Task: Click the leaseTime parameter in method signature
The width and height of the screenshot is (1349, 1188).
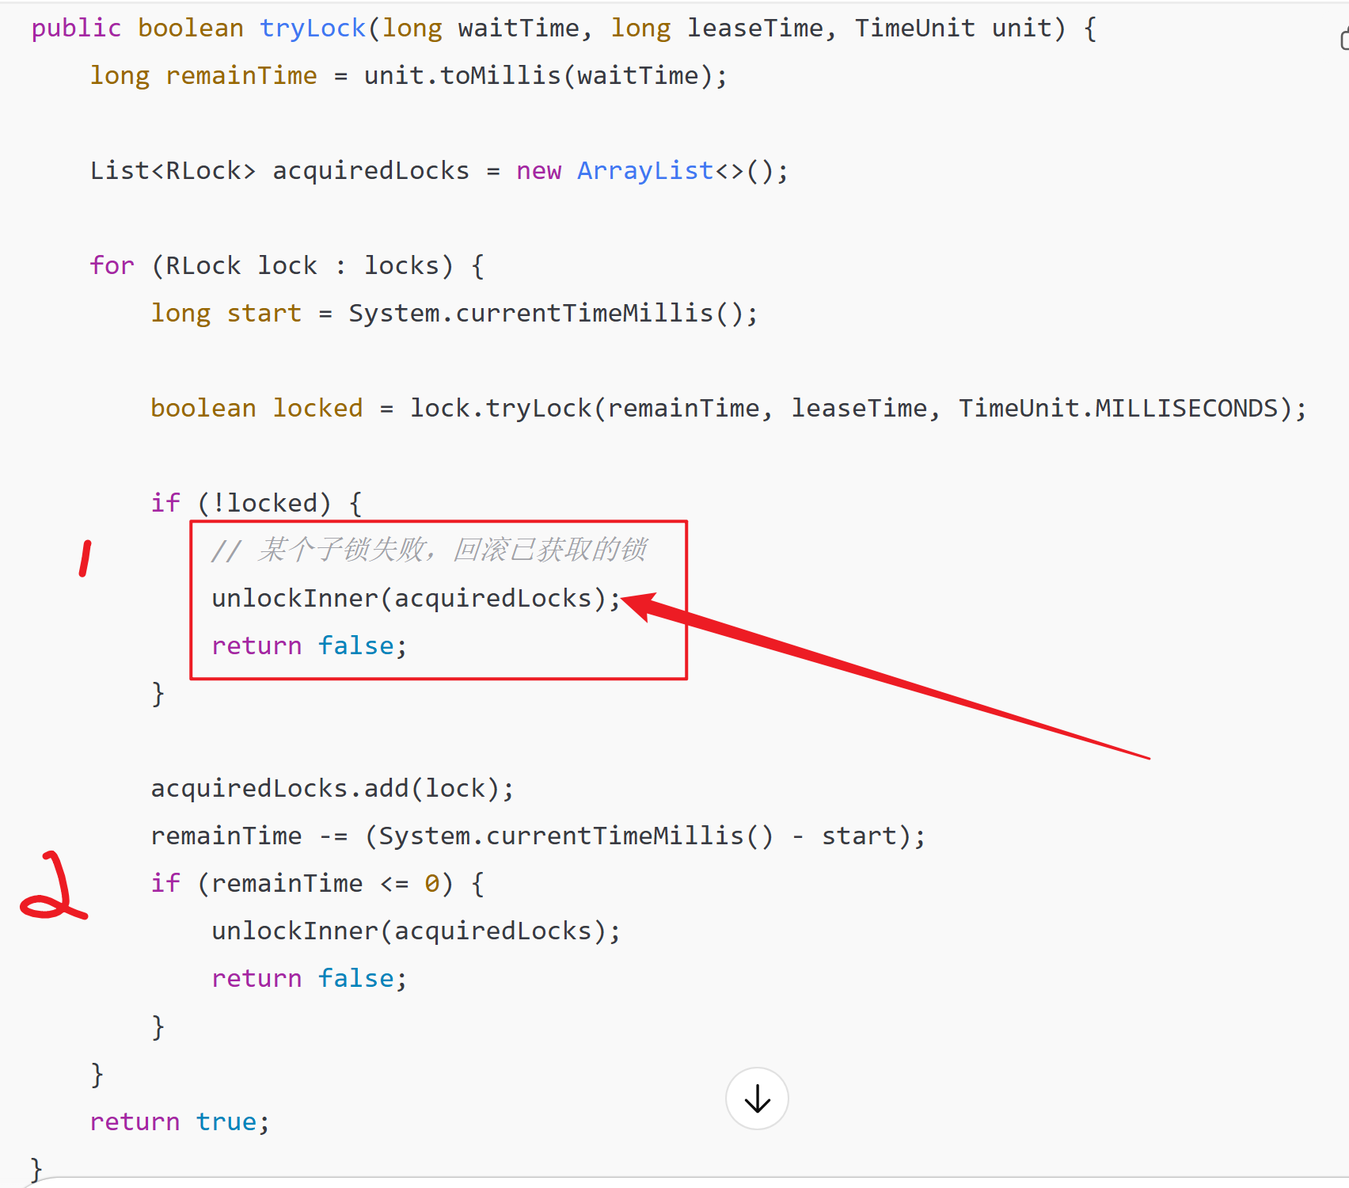Action: (x=754, y=29)
